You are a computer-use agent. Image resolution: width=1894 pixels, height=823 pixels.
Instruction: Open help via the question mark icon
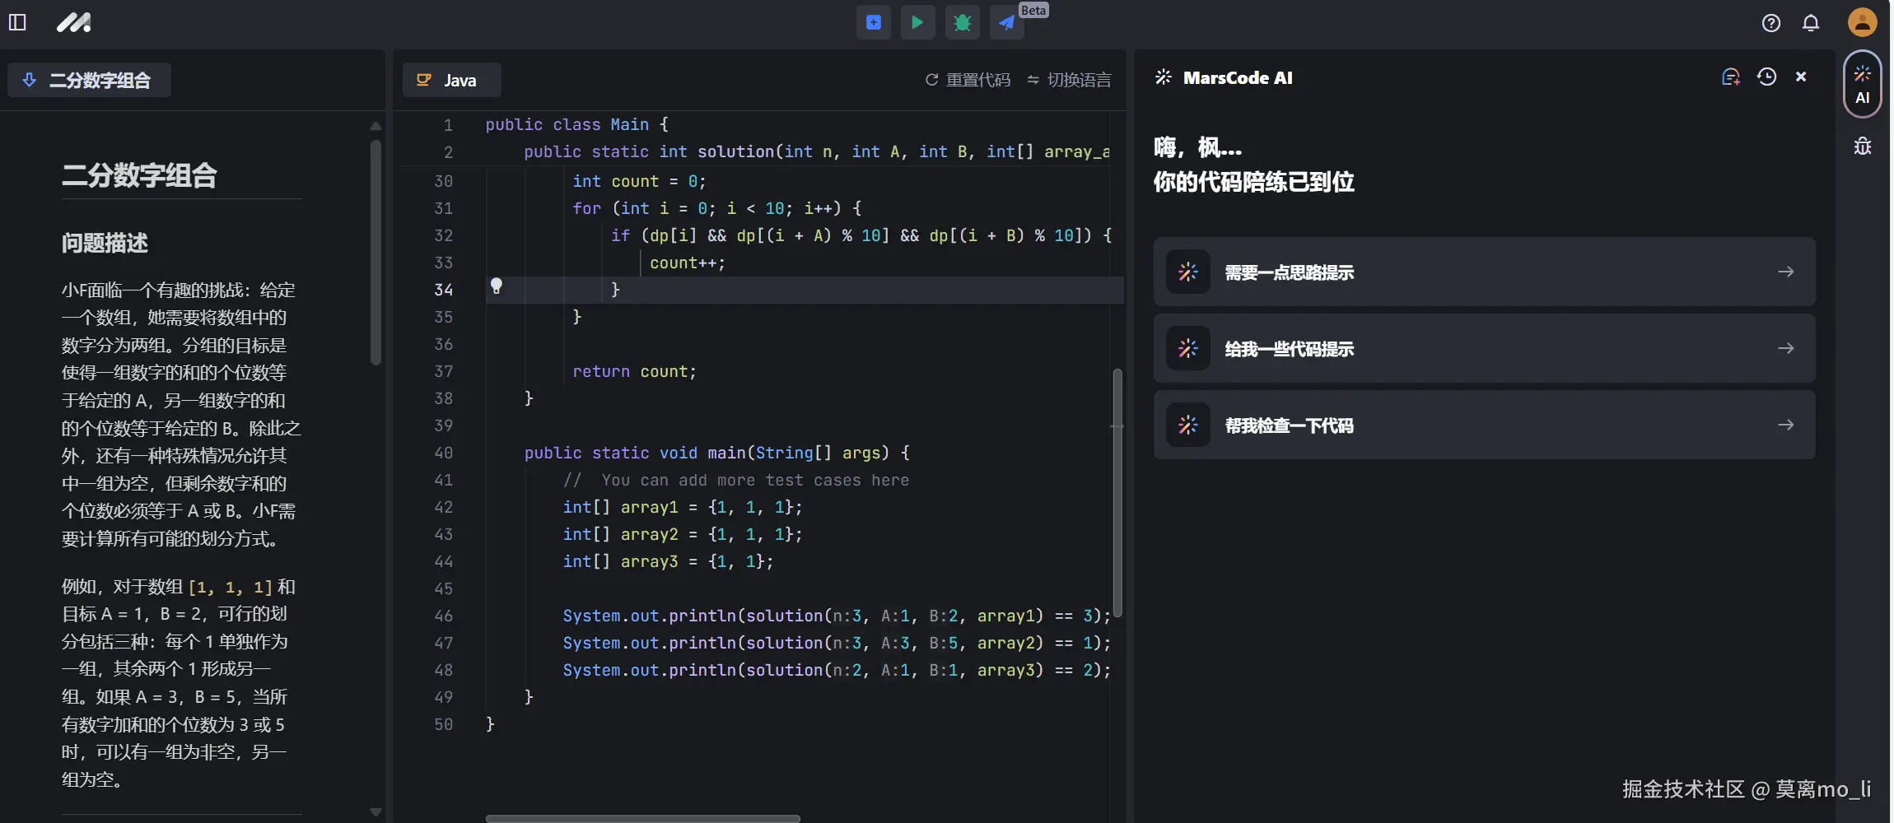pyautogui.click(x=1771, y=23)
